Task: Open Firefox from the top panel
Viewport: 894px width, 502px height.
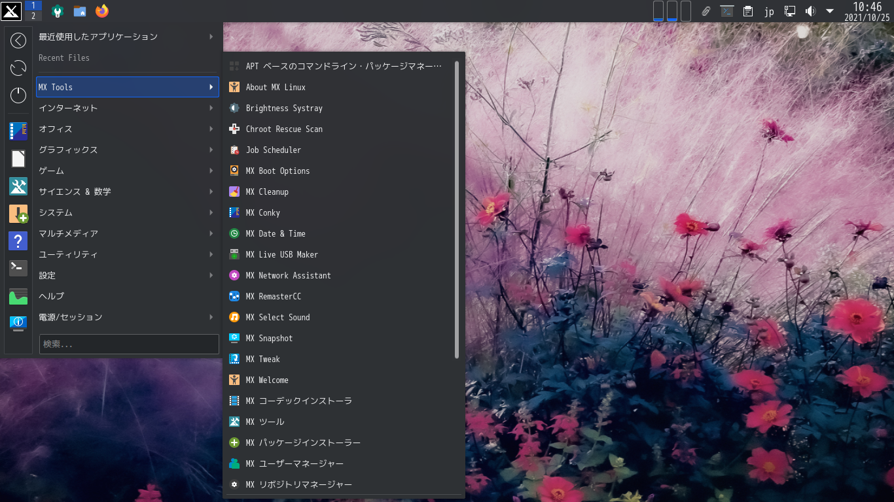Action: click(x=101, y=11)
